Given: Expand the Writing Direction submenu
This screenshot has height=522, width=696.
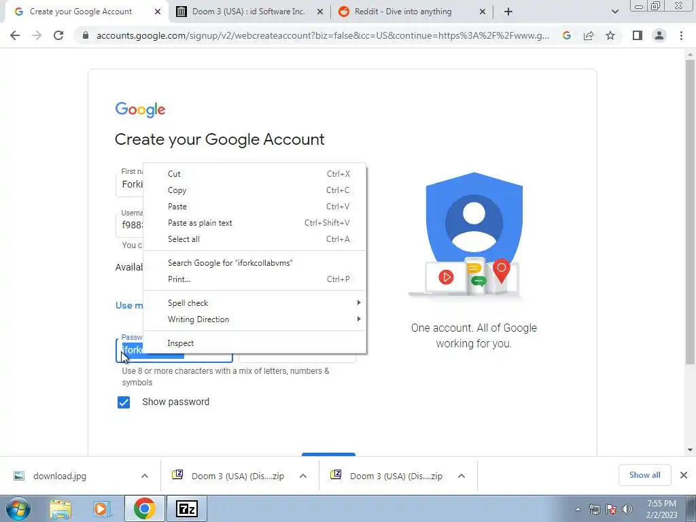Looking at the screenshot, I should coord(255,319).
